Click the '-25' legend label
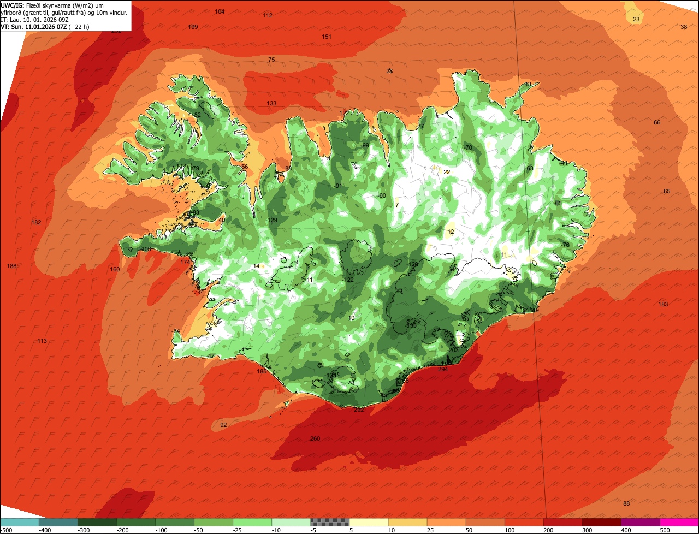Screen dimensions: 699x534 pos(238,530)
